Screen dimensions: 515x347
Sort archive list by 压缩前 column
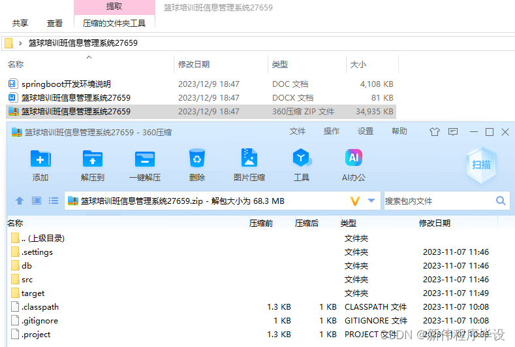click(261, 223)
